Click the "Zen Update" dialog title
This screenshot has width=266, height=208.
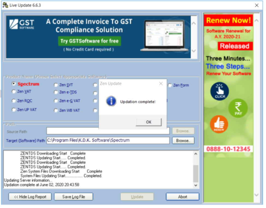tap(110, 83)
